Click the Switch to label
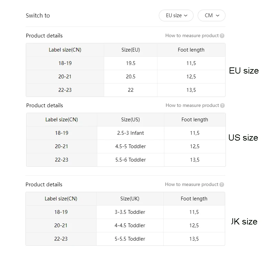The height and width of the screenshot is (275, 275). [38, 15]
